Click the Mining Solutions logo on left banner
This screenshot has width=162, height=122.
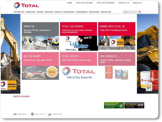[8, 85]
